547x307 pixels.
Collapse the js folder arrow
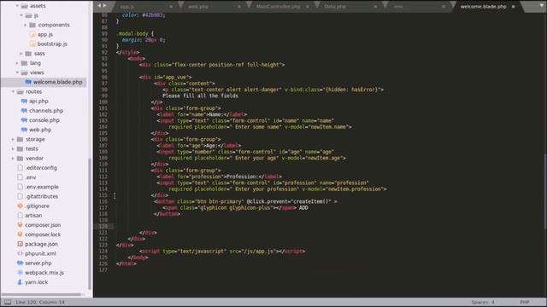[21, 15]
